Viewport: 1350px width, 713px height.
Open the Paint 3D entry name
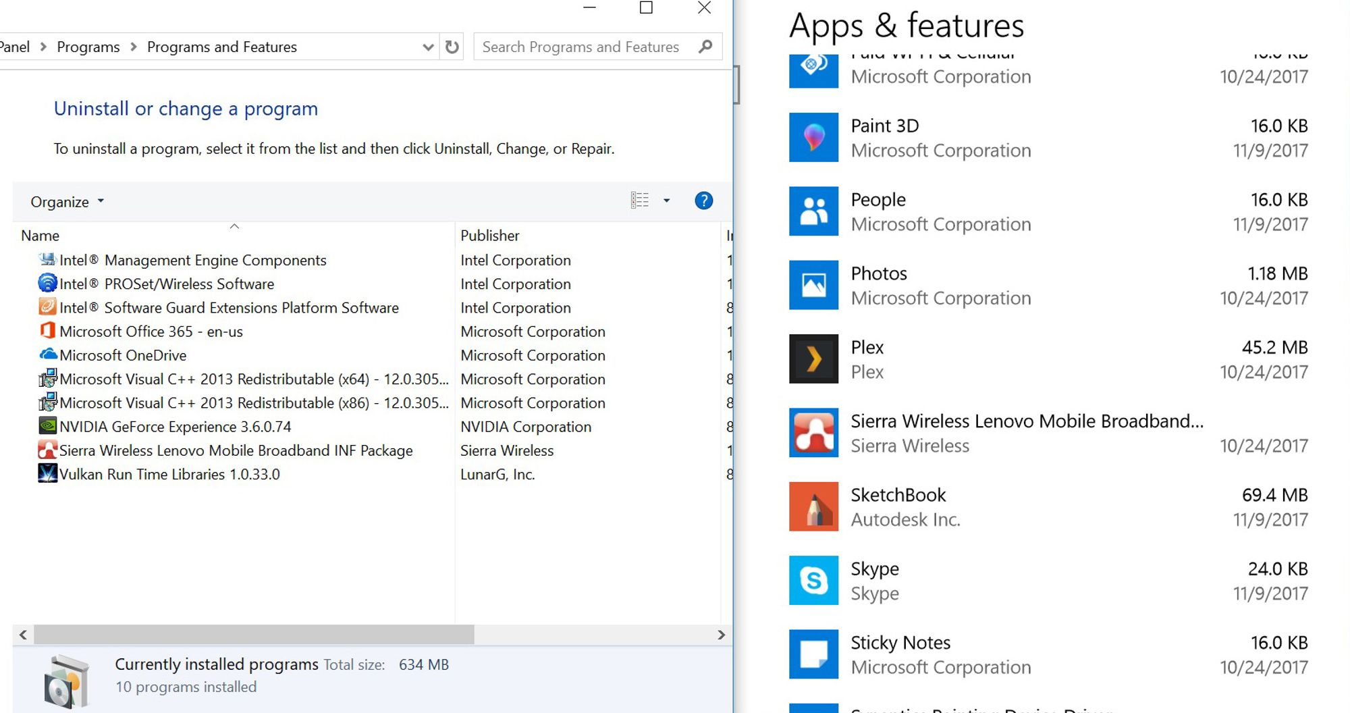885,126
